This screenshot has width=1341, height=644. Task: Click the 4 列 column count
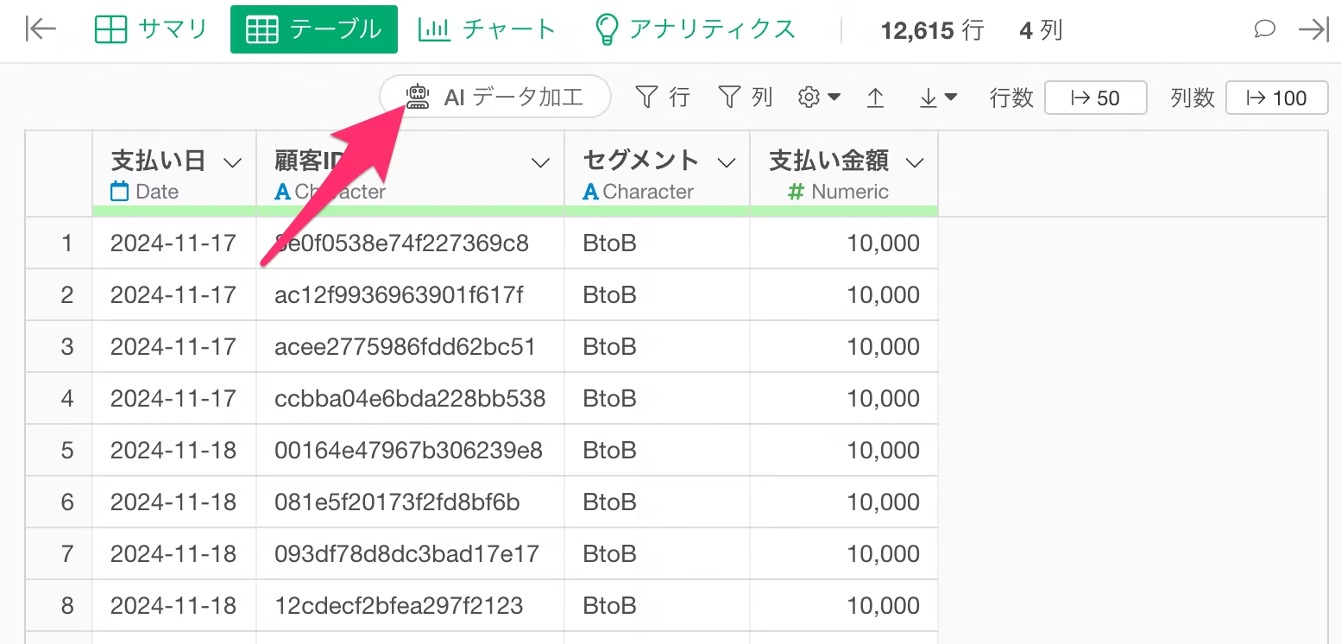coord(1041,31)
